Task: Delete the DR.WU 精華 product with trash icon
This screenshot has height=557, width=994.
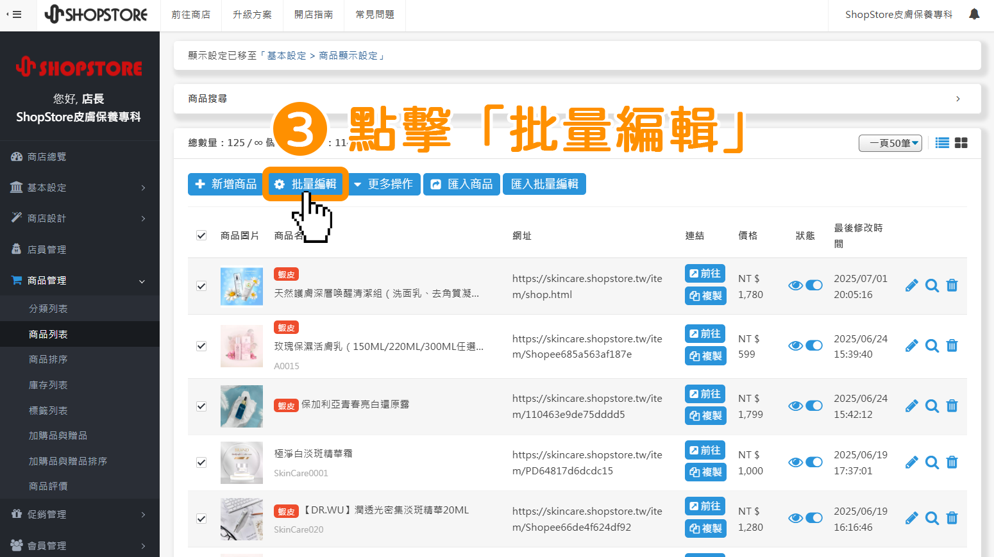Action: coord(952,518)
